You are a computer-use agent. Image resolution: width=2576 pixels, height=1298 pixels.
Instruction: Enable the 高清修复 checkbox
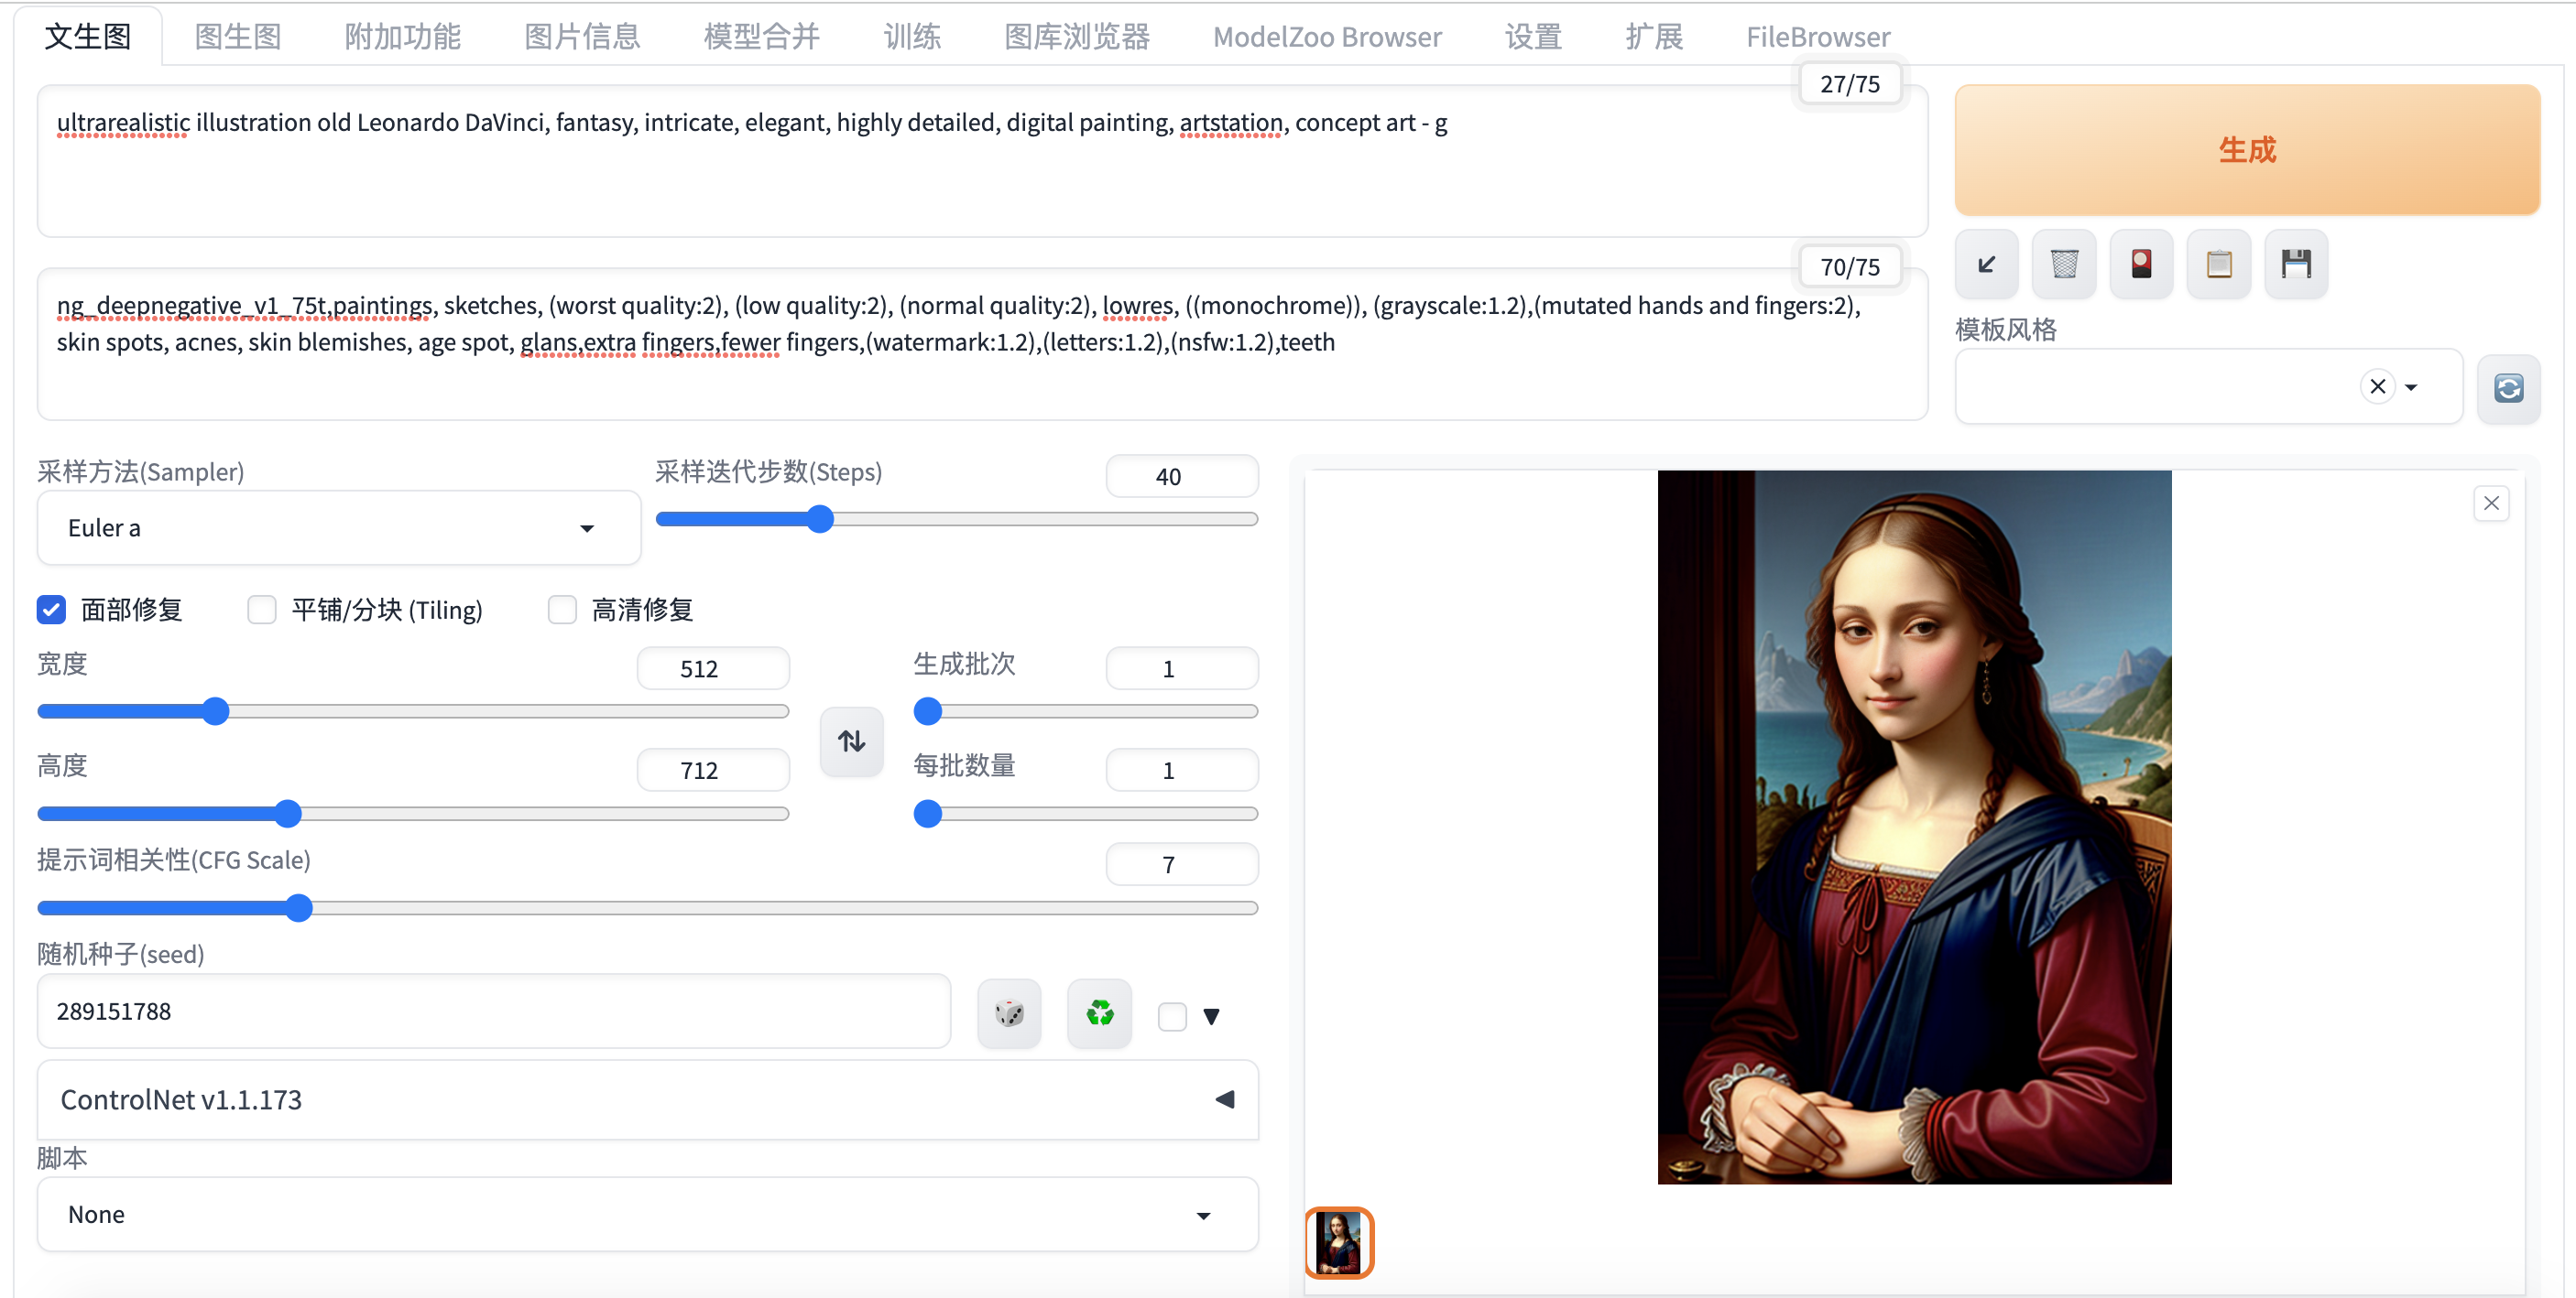[x=562, y=610]
